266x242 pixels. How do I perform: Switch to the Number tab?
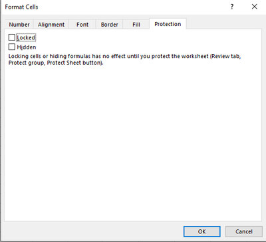point(19,25)
